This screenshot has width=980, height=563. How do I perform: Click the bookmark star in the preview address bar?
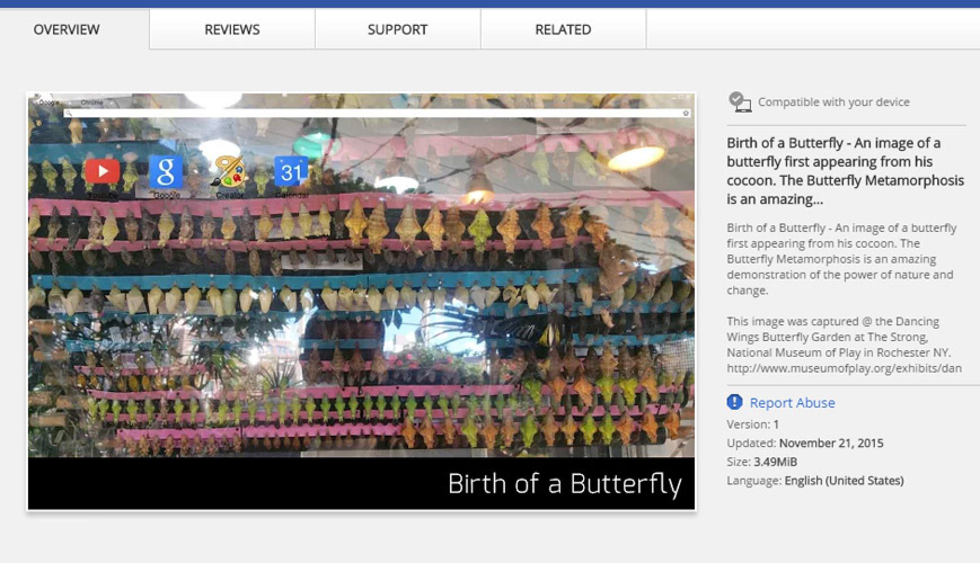tap(686, 113)
